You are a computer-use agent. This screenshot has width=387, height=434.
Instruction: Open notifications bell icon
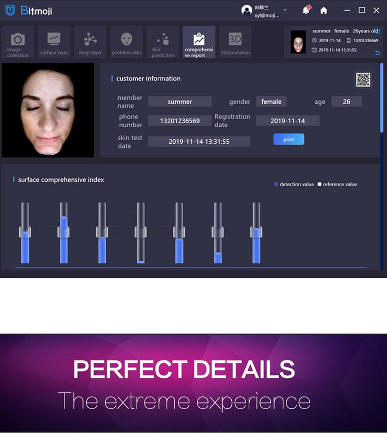tap(306, 10)
